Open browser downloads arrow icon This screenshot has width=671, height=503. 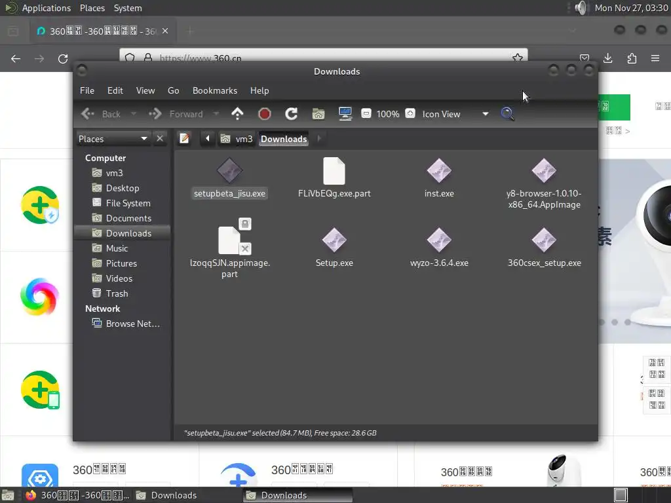(607, 58)
